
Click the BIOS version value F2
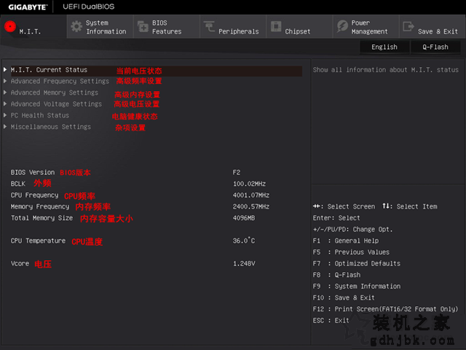(x=237, y=172)
